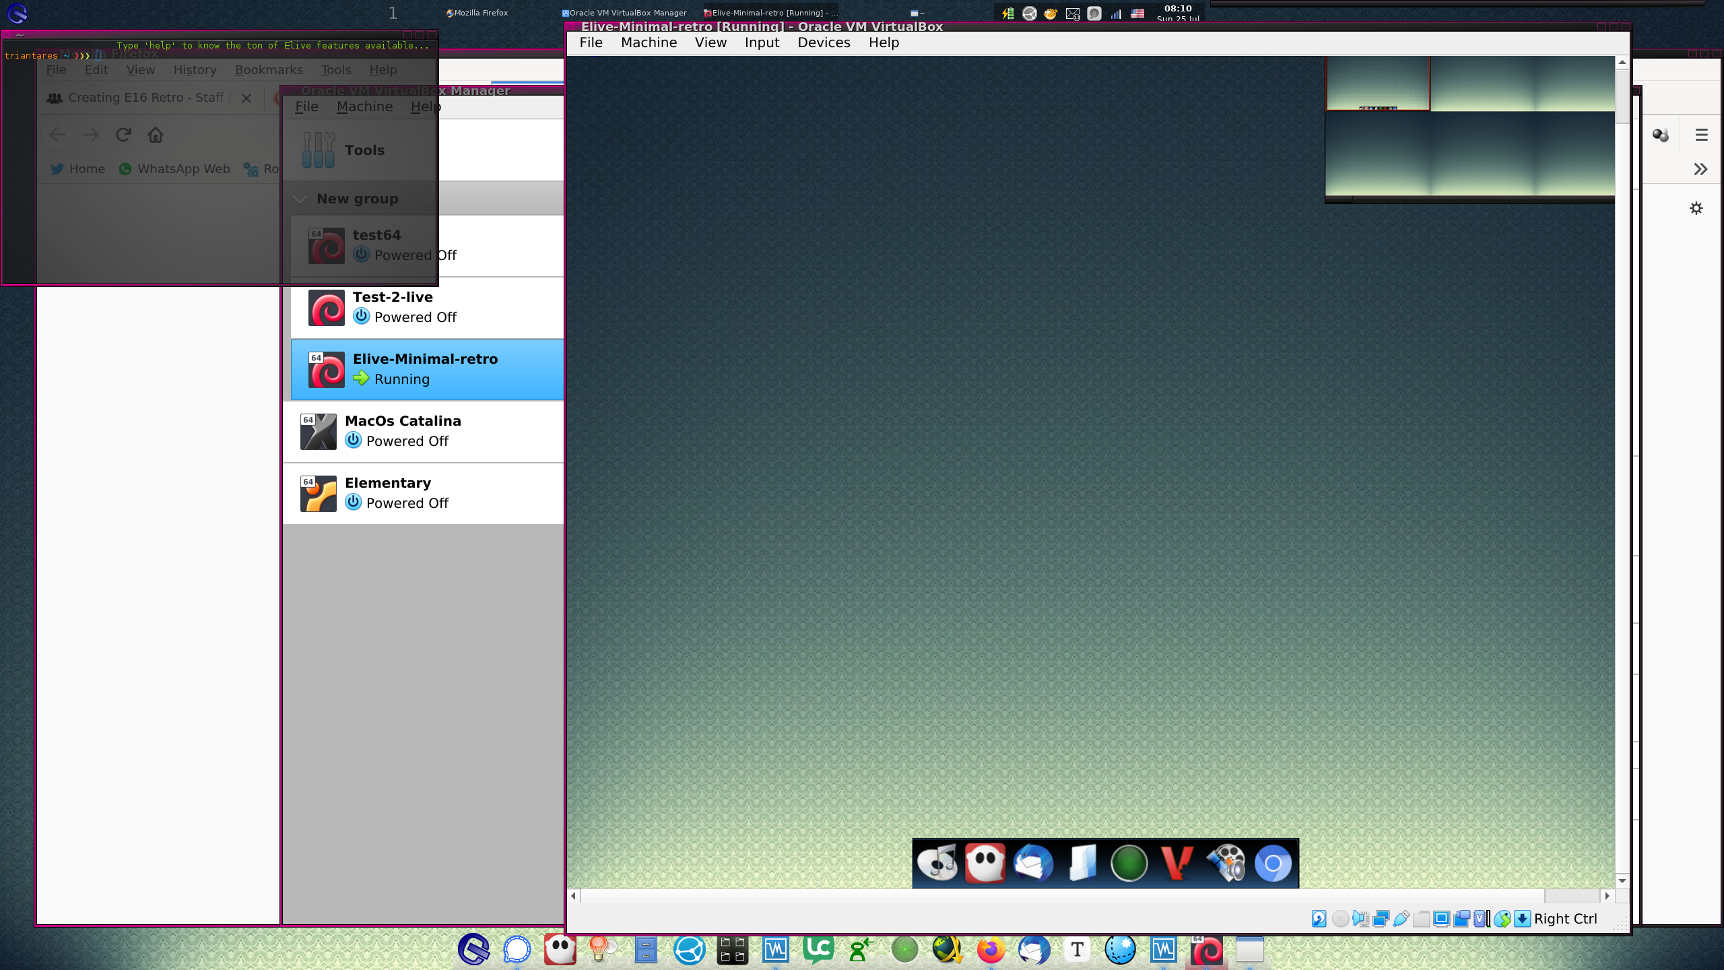The image size is (1724, 970).
Task: Click the shared folders indicator in VM status bar
Action: pos(1421,919)
